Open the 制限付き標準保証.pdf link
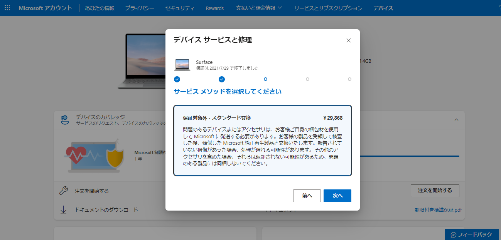 tap(438, 210)
